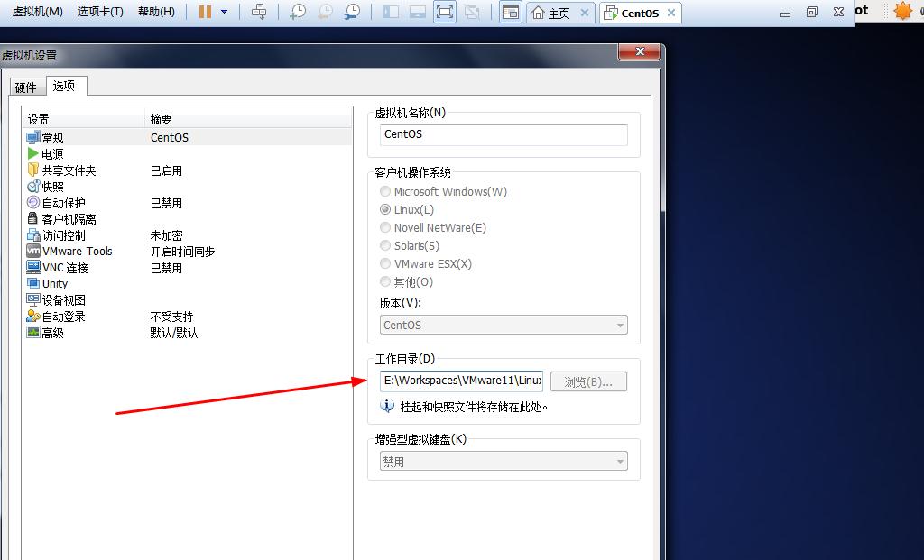Select the Unity settings row
Screen dimensions: 924x560
coord(188,284)
